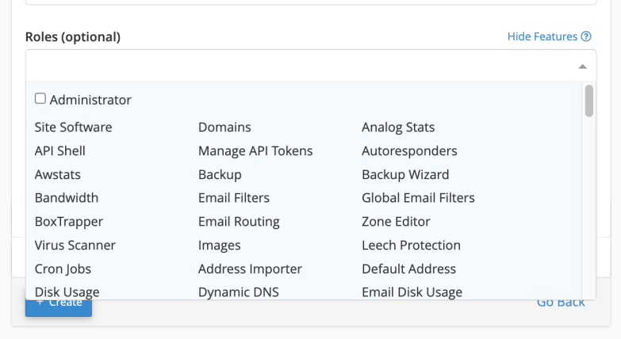Select the Backup Wizard option
Viewport: 621px width, 339px height.
pos(405,174)
